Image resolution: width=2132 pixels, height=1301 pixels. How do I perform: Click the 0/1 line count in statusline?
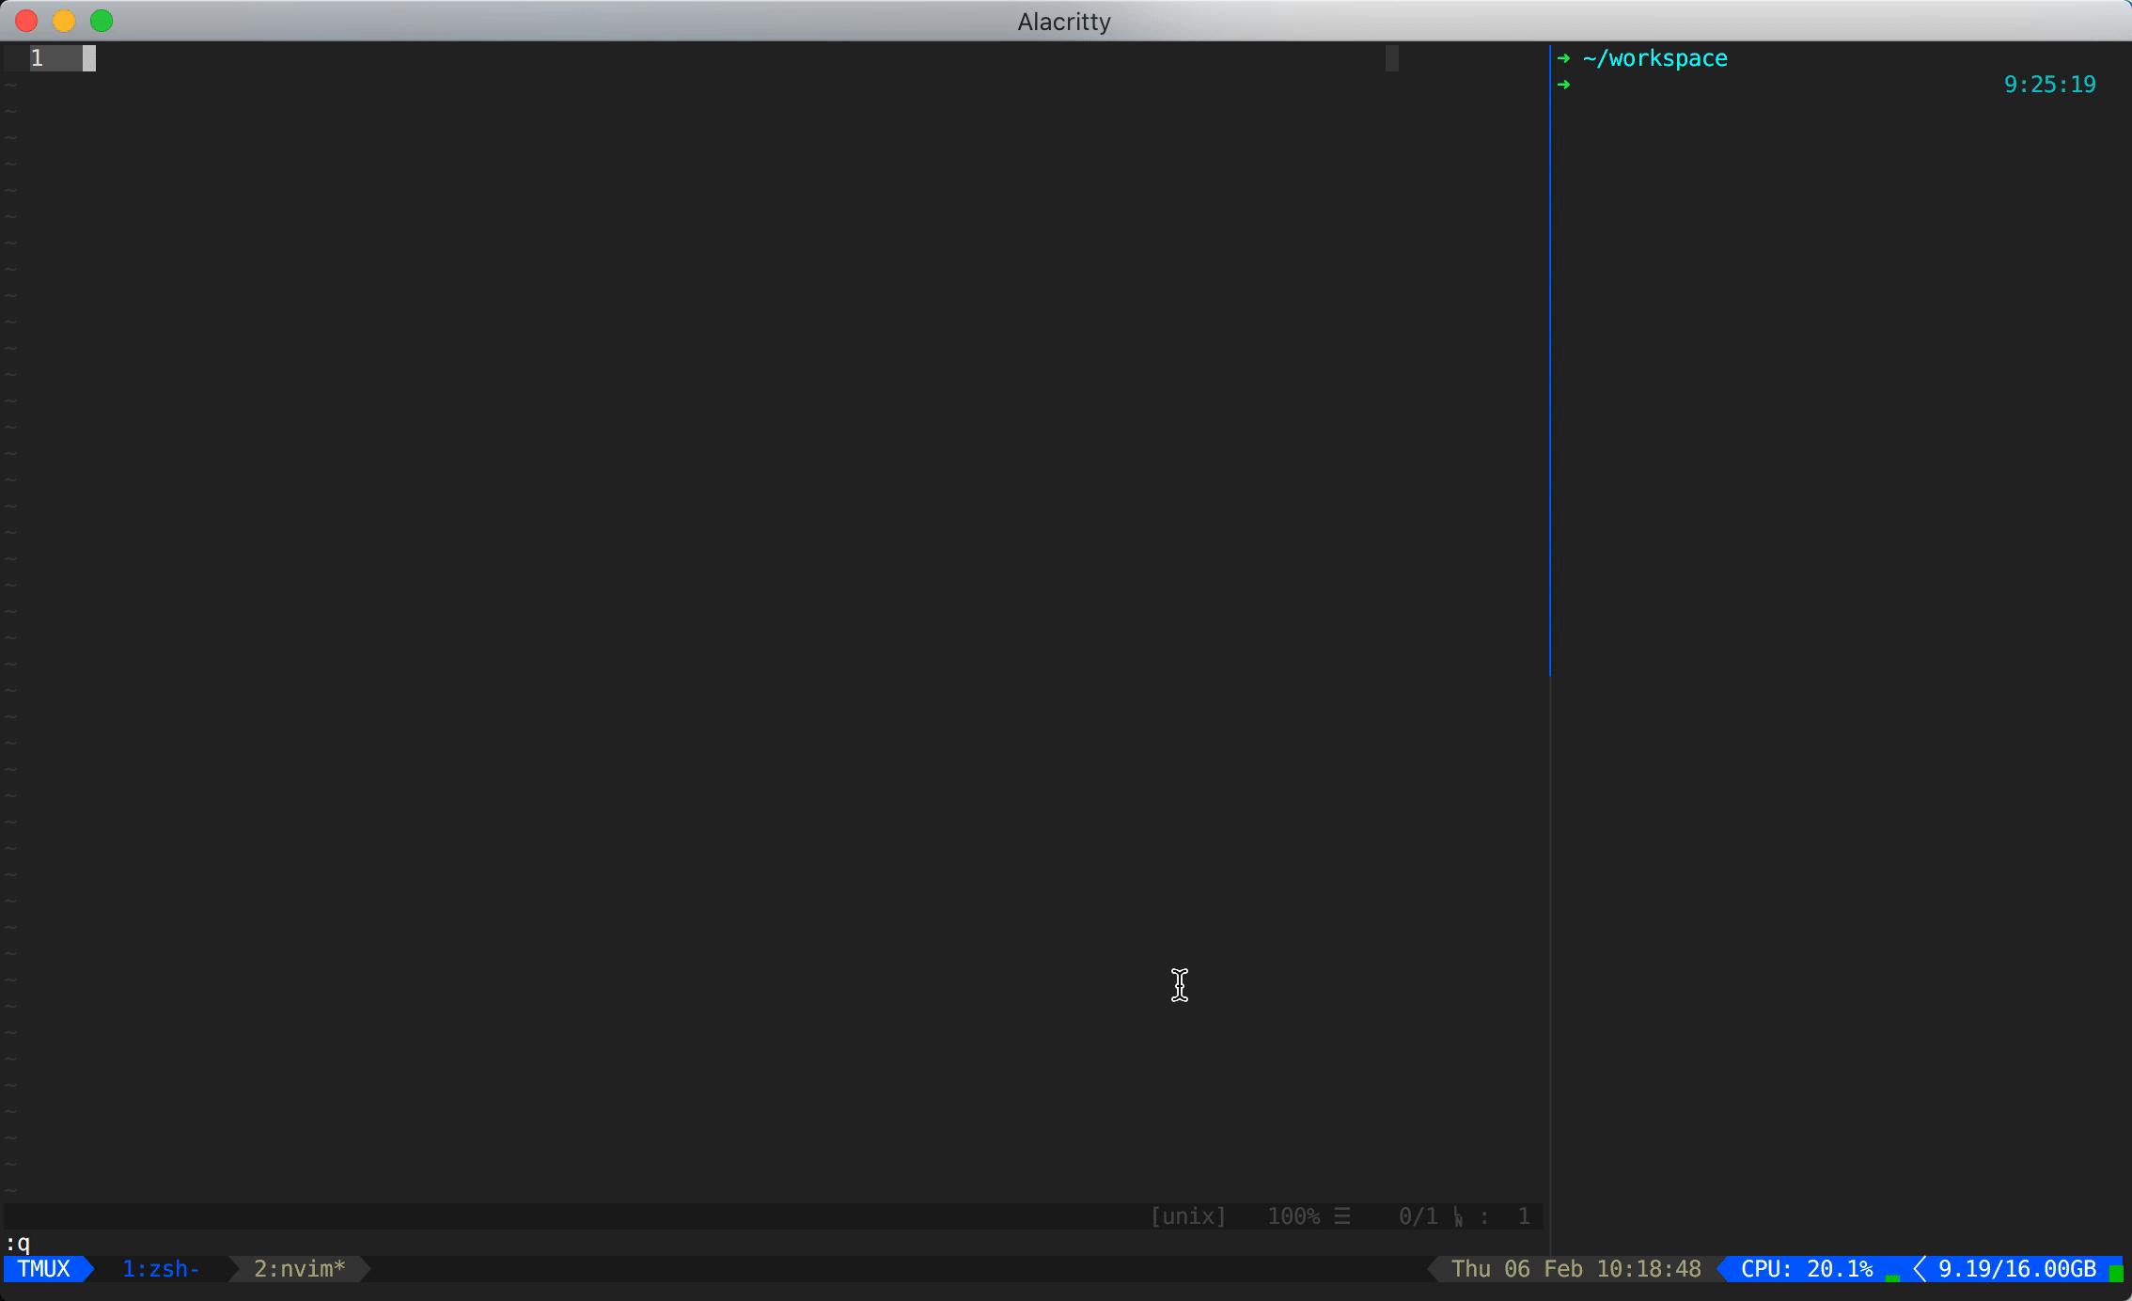pos(1419,1216)
